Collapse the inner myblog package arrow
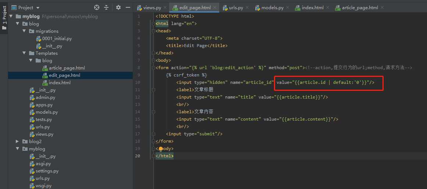 point(17,149)
